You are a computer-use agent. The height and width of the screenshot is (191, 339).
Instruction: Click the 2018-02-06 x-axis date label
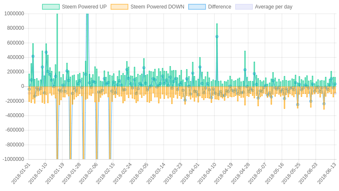88,174
